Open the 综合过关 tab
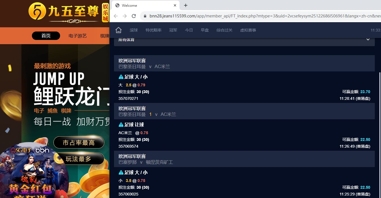 click(224, 30)
